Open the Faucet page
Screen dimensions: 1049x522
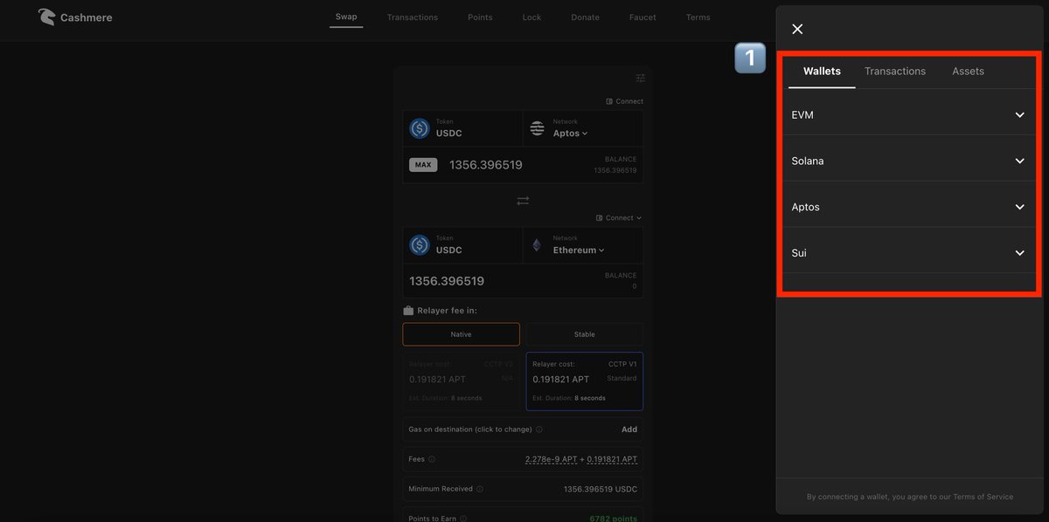643,17
